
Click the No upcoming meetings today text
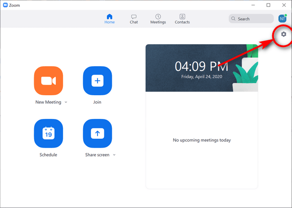coord(202,140)
